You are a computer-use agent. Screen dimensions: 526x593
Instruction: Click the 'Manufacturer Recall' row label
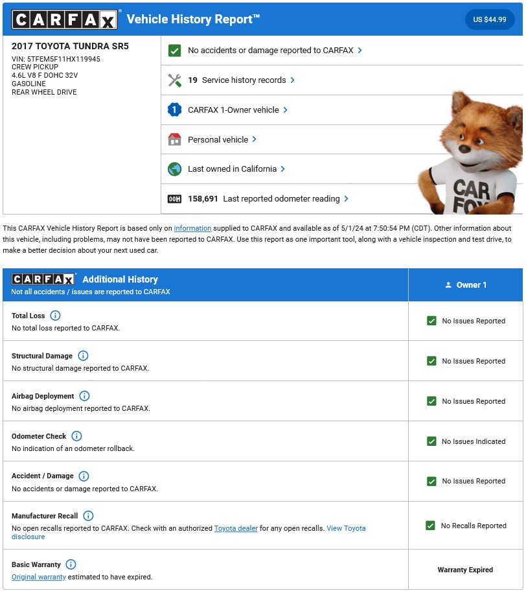45,516
